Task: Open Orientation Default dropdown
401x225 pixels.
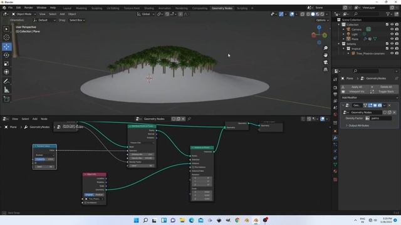Action: pos(44,20)
